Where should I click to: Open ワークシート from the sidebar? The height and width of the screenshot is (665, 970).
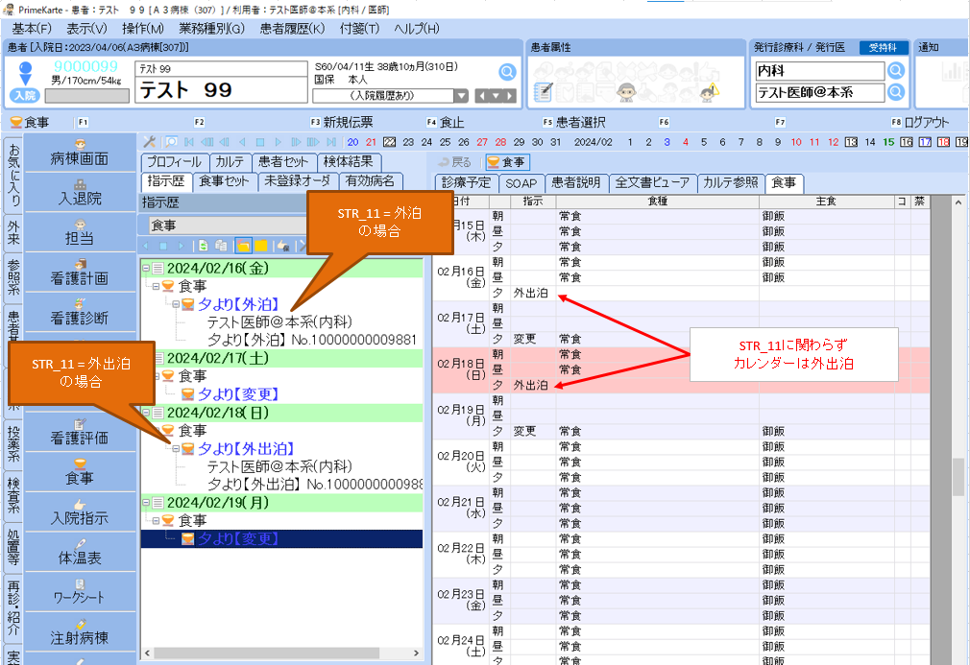click(80, 592)
